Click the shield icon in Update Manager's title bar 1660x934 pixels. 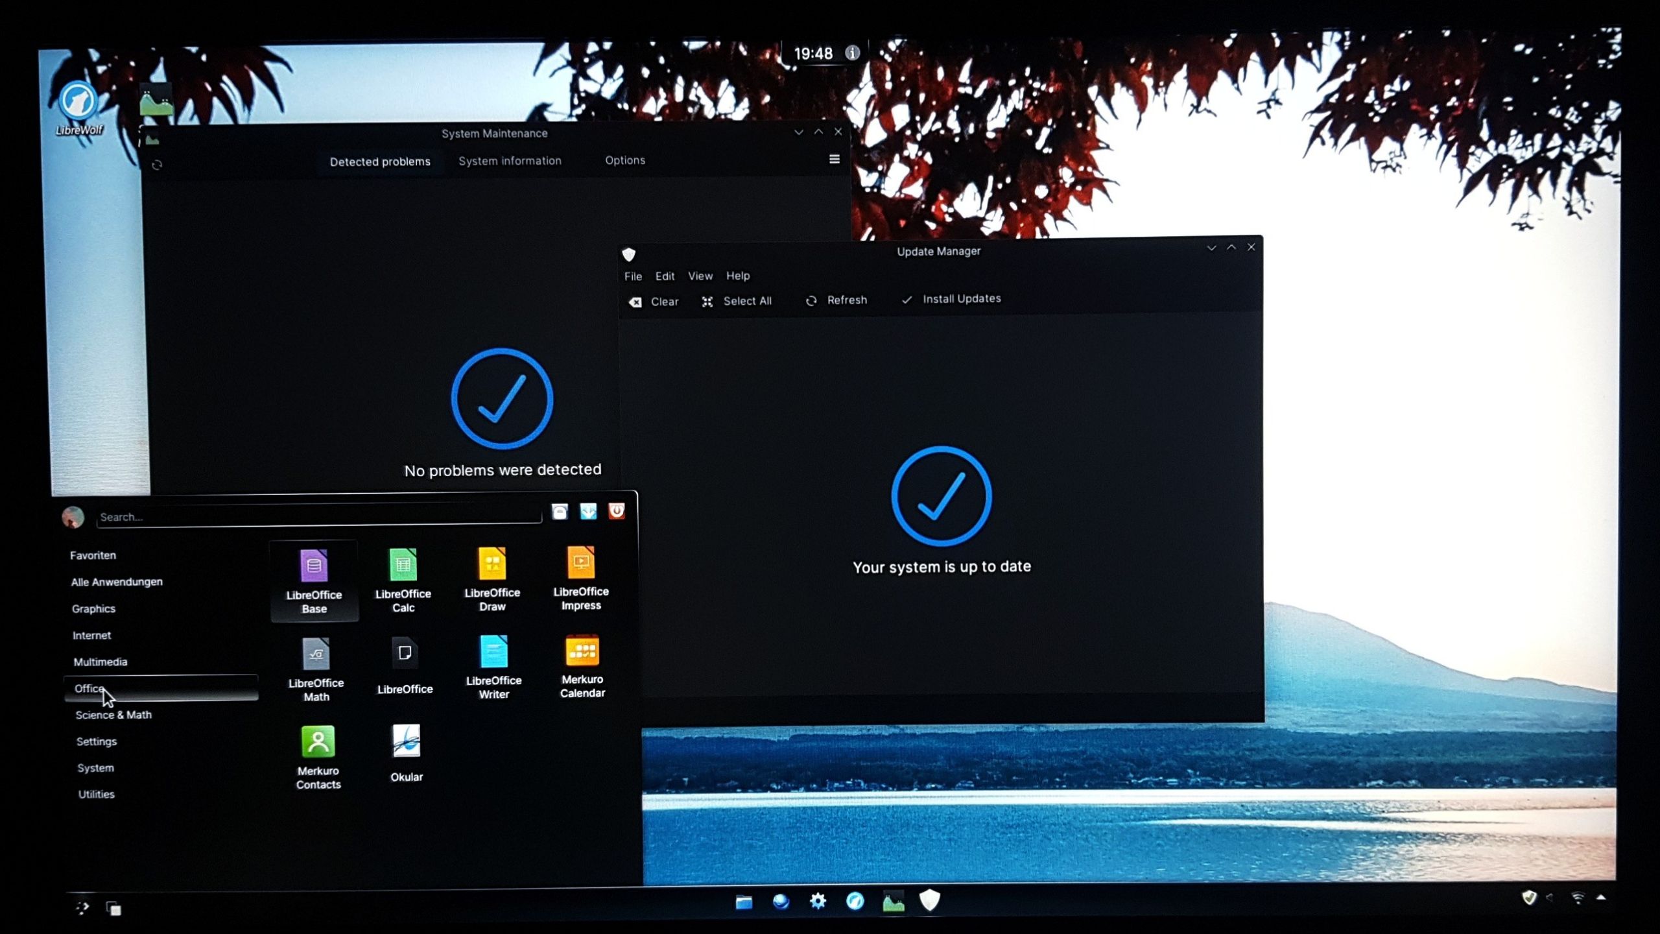pyautogui.click(x=629, y=254)
